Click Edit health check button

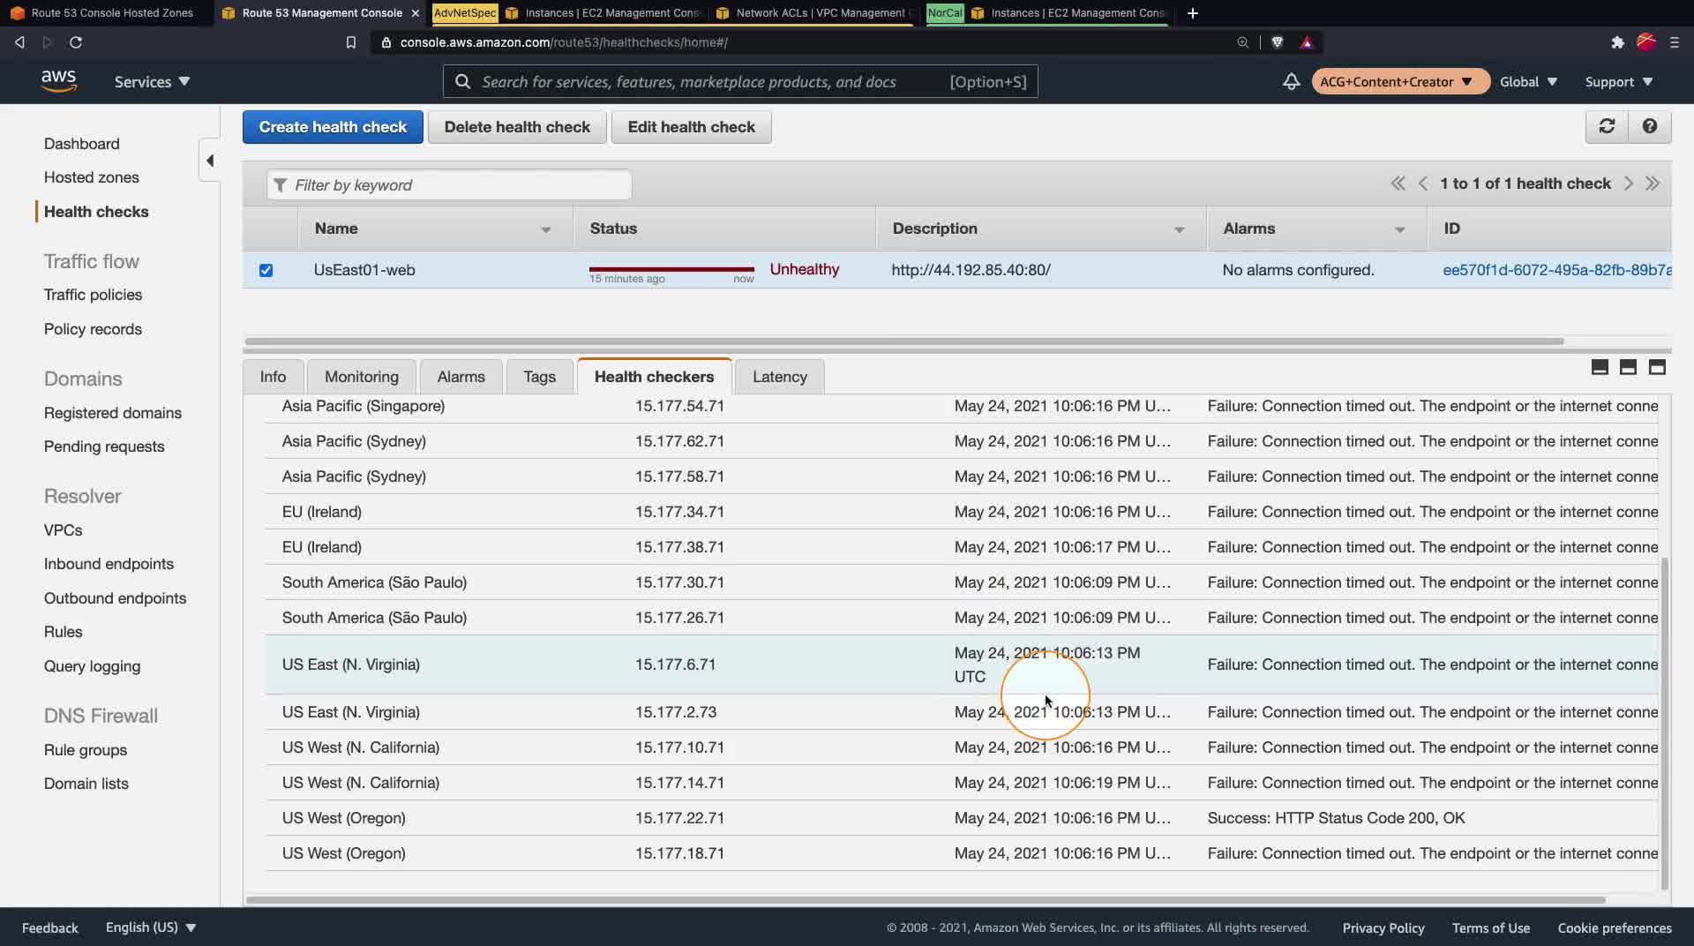(x=691, y=127)
